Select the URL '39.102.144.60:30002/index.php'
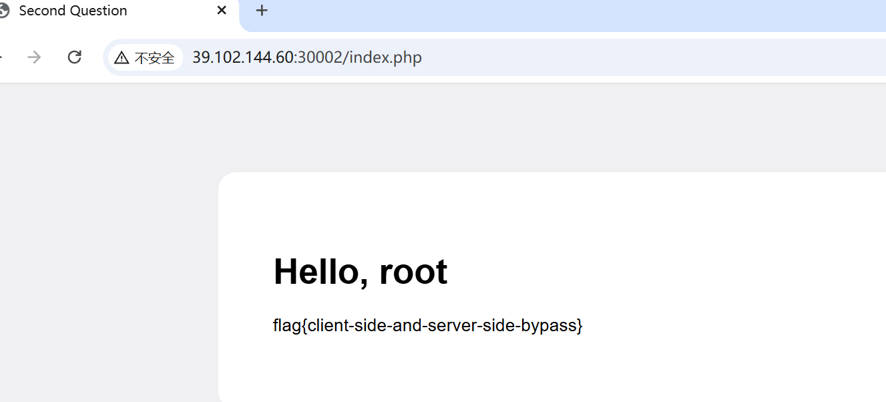Image resolution: width=886 pixels, height=402 pixels. tap(307, 57)
